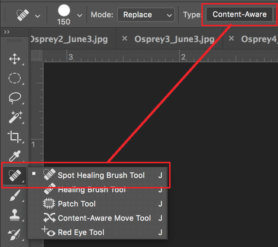Image resolution: width=278 pixels, height=247 pixels.
Task: Select the Crop tool
Action: point(14,137)
